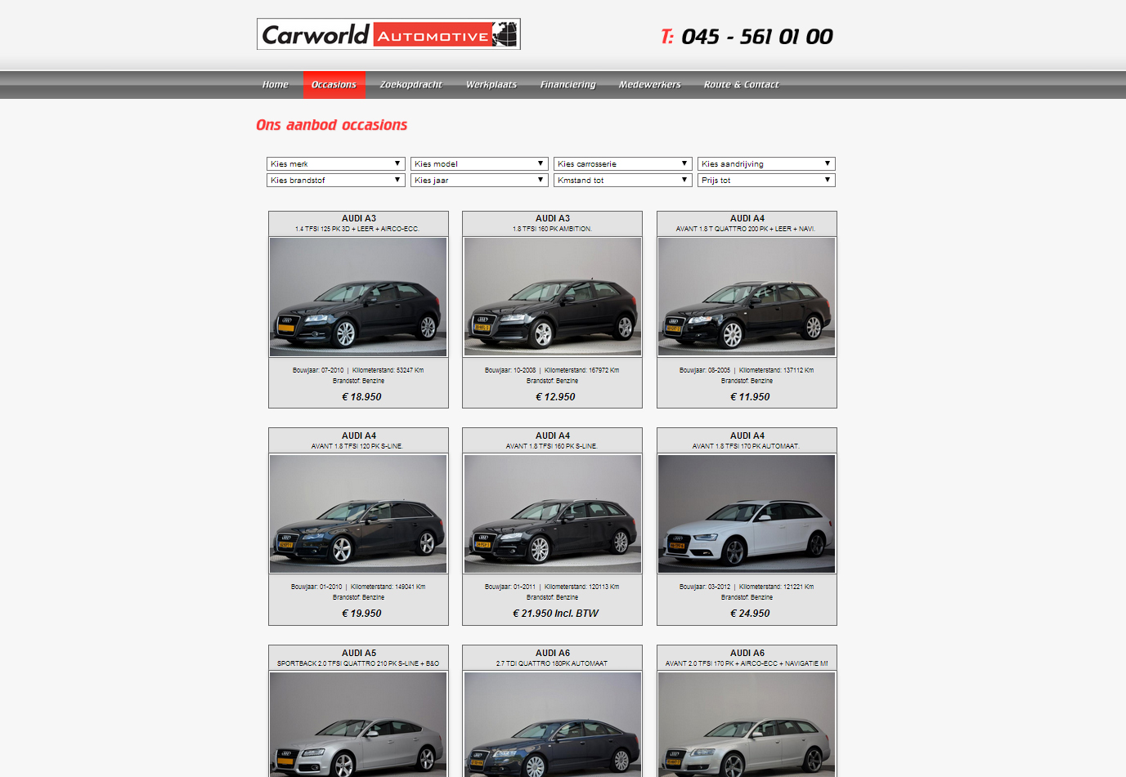The image size is (1126, 777).
Task: Open photo of Audi A6 Avant 2.0 TFSI
Action: (747, 725)
